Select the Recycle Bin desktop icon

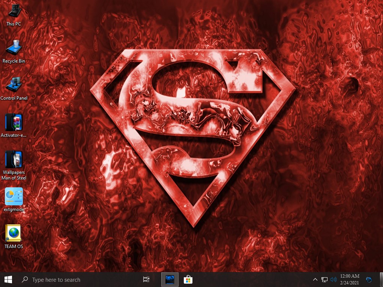[x=14, y=51]
